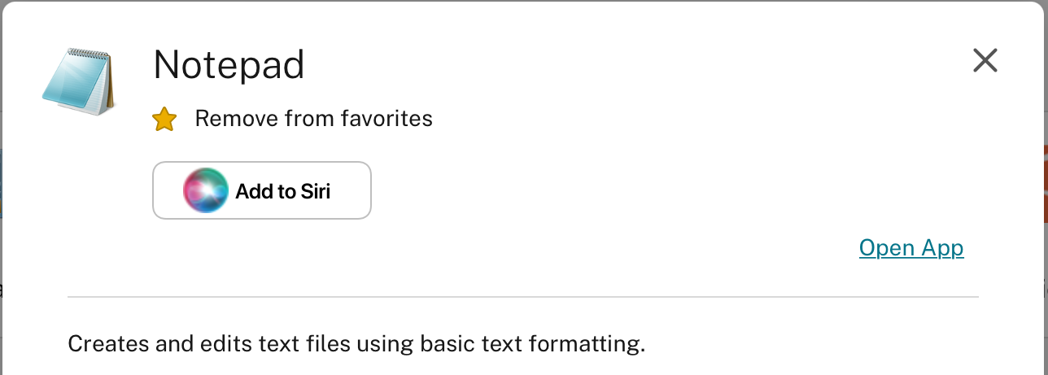Click the Notepad app icon

pyautogui.click(x=79, y=81)
